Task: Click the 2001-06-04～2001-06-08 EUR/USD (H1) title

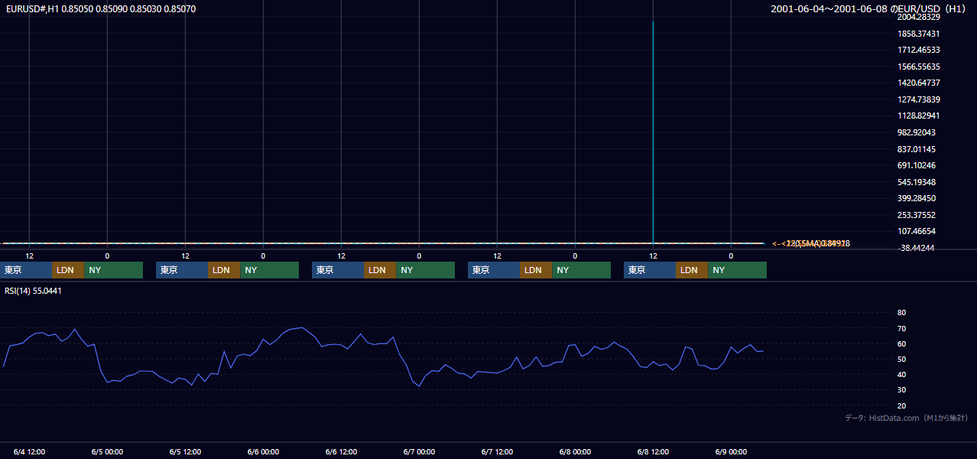Action: pos(870,9)
